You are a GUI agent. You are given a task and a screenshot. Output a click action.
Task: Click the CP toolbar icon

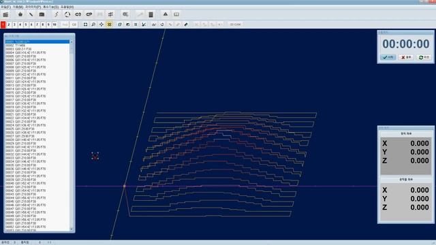(x=89, y=14)
